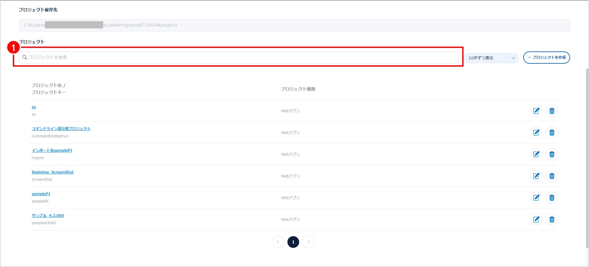Open the Redmine_ScreenShot project link

52,172
